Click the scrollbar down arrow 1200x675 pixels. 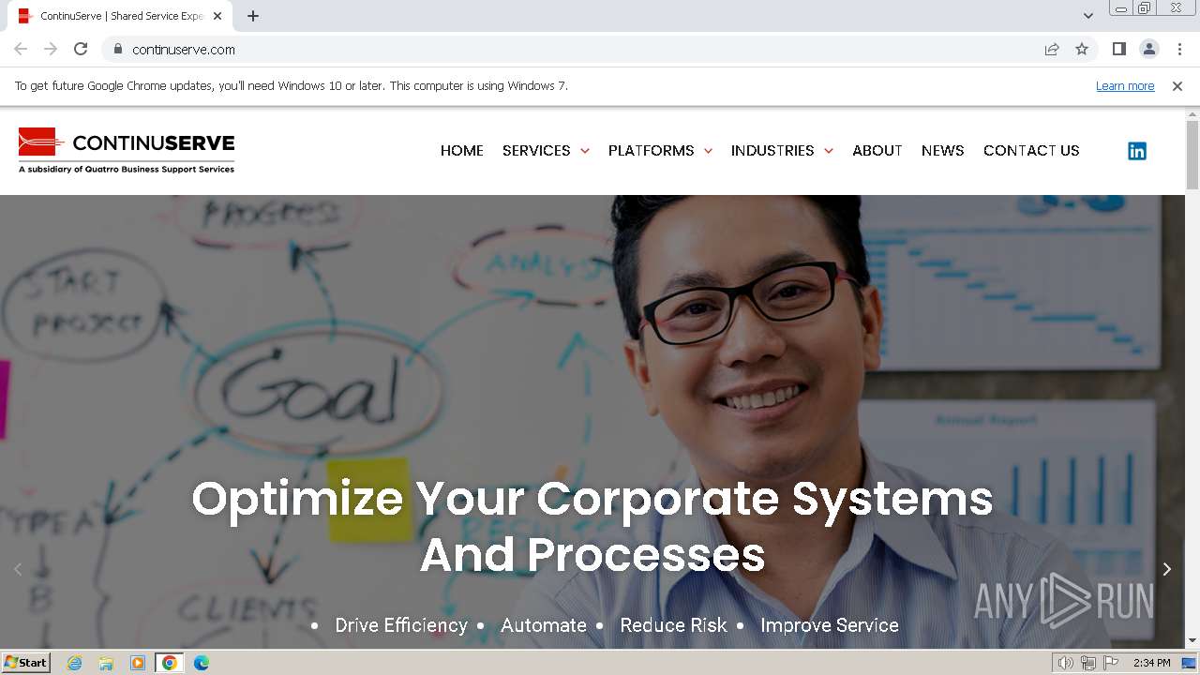[1192, 641]
